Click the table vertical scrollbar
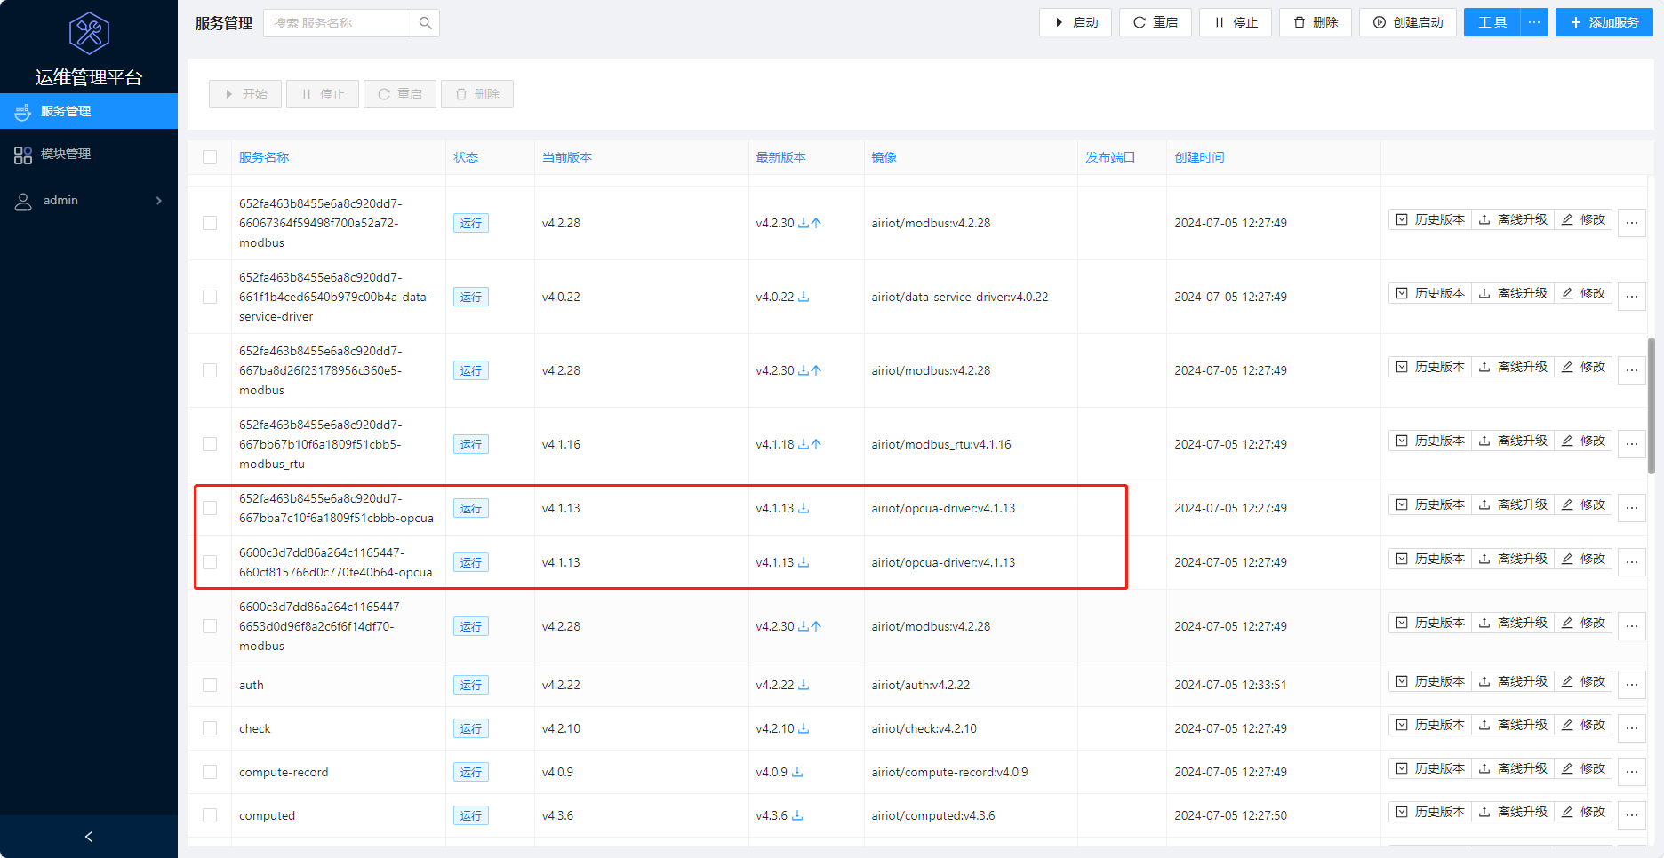The image size is (1664, 858). pos(1651,406)
